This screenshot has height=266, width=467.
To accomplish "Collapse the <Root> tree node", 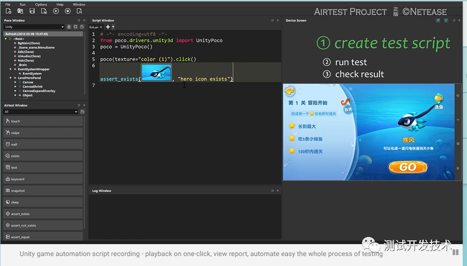I will [x=6, y=39].
